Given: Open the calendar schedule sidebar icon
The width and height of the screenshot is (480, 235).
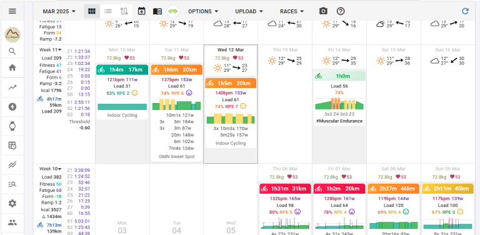Looking at the screenshot, I should tap(12, 146).
